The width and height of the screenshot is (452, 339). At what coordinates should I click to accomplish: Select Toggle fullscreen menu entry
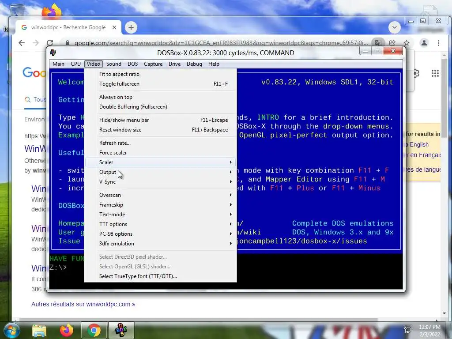tap(160, 84)
